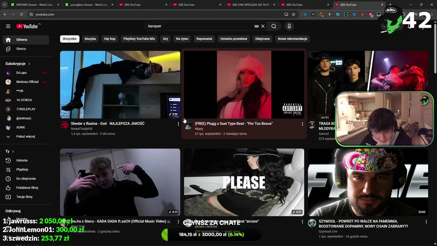Open the DrLupo subscription
Viewport: 437px width, 246px height.
[26, 73]
